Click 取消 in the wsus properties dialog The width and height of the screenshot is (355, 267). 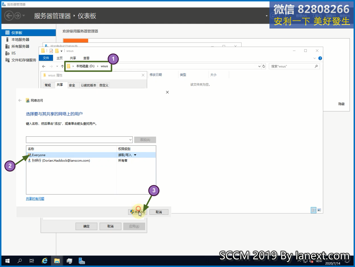110,226
